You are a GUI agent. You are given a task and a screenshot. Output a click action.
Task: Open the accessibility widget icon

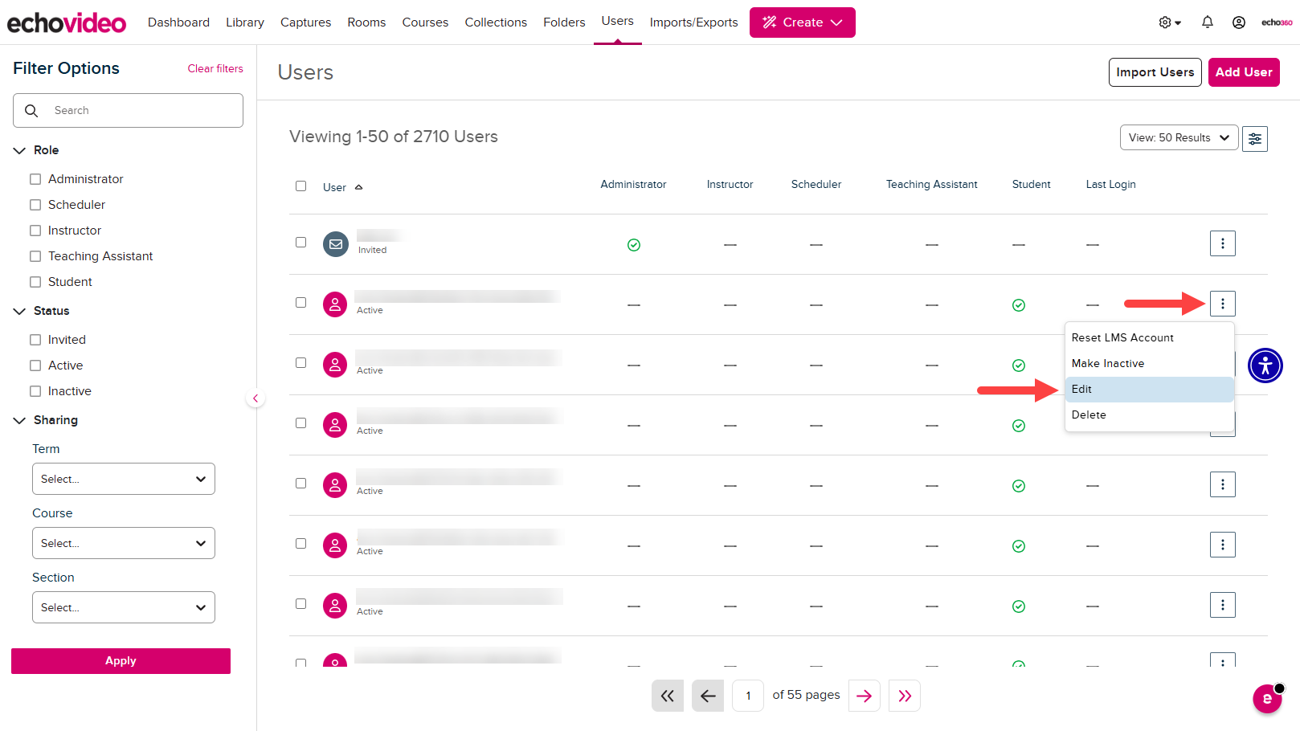(x=1265, y=365)
